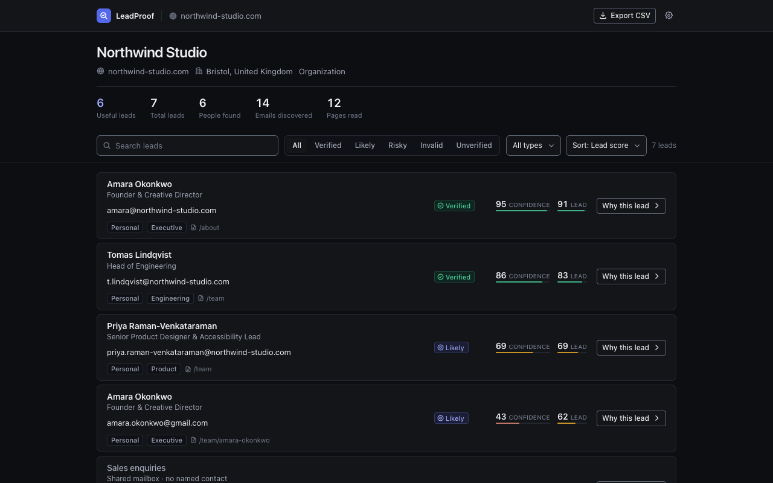The width and height of the screenshot is (773, 483).
Task: Click the Verified badge on Tomas Lindqvist
Action: tap(454, 277)
